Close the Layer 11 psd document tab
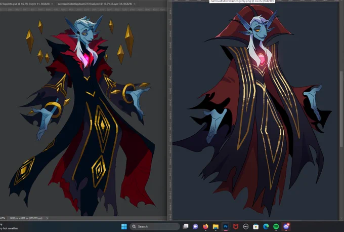The image size is (344, 232). [52, 4]
